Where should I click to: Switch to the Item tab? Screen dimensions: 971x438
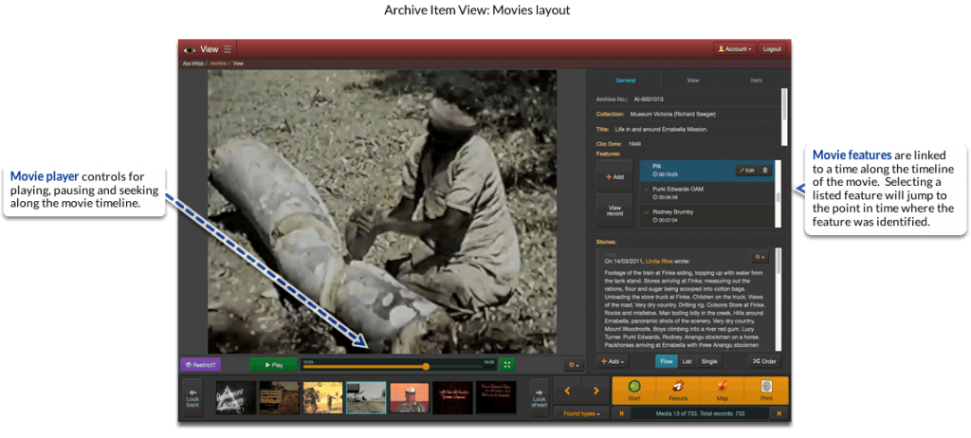click(x=756, y=81)
